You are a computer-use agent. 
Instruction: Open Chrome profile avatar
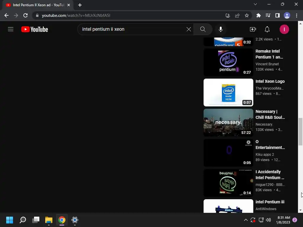pos(287,15)
